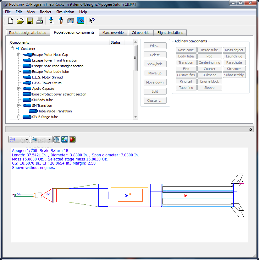Add a Body tube component
The height and width of the screenshot is (260, 259).
(x=186, y=56)
